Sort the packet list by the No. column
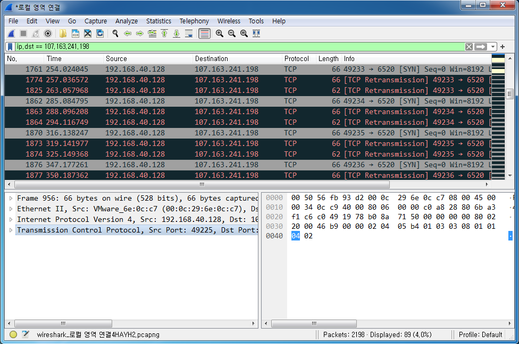The width and height of the screenshot is (519, 344). [x=24, y=58]
